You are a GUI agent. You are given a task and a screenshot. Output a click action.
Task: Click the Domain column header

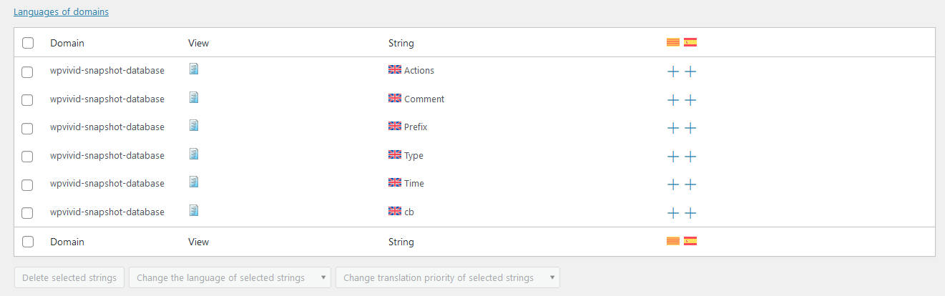click(x=67, y=43)
